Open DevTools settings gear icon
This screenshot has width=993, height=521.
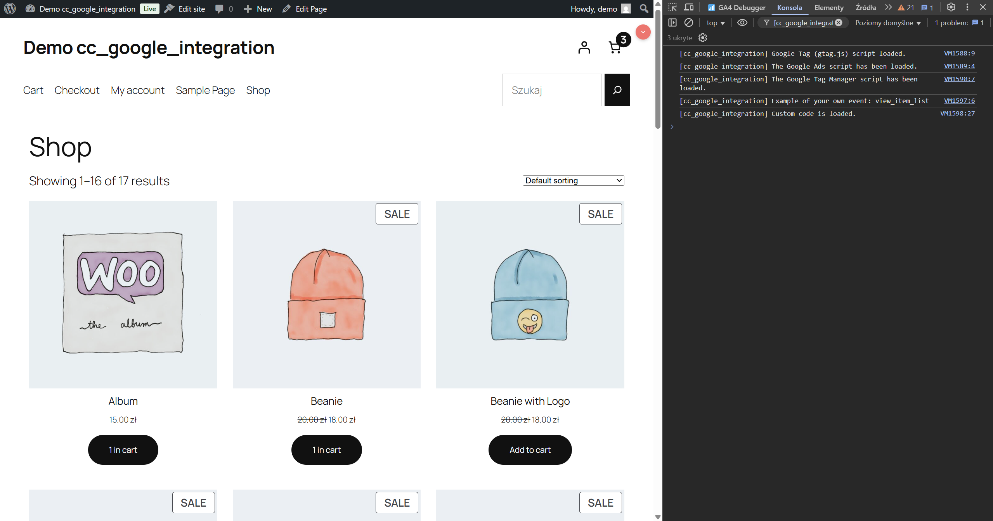click(x=951, y=7)
